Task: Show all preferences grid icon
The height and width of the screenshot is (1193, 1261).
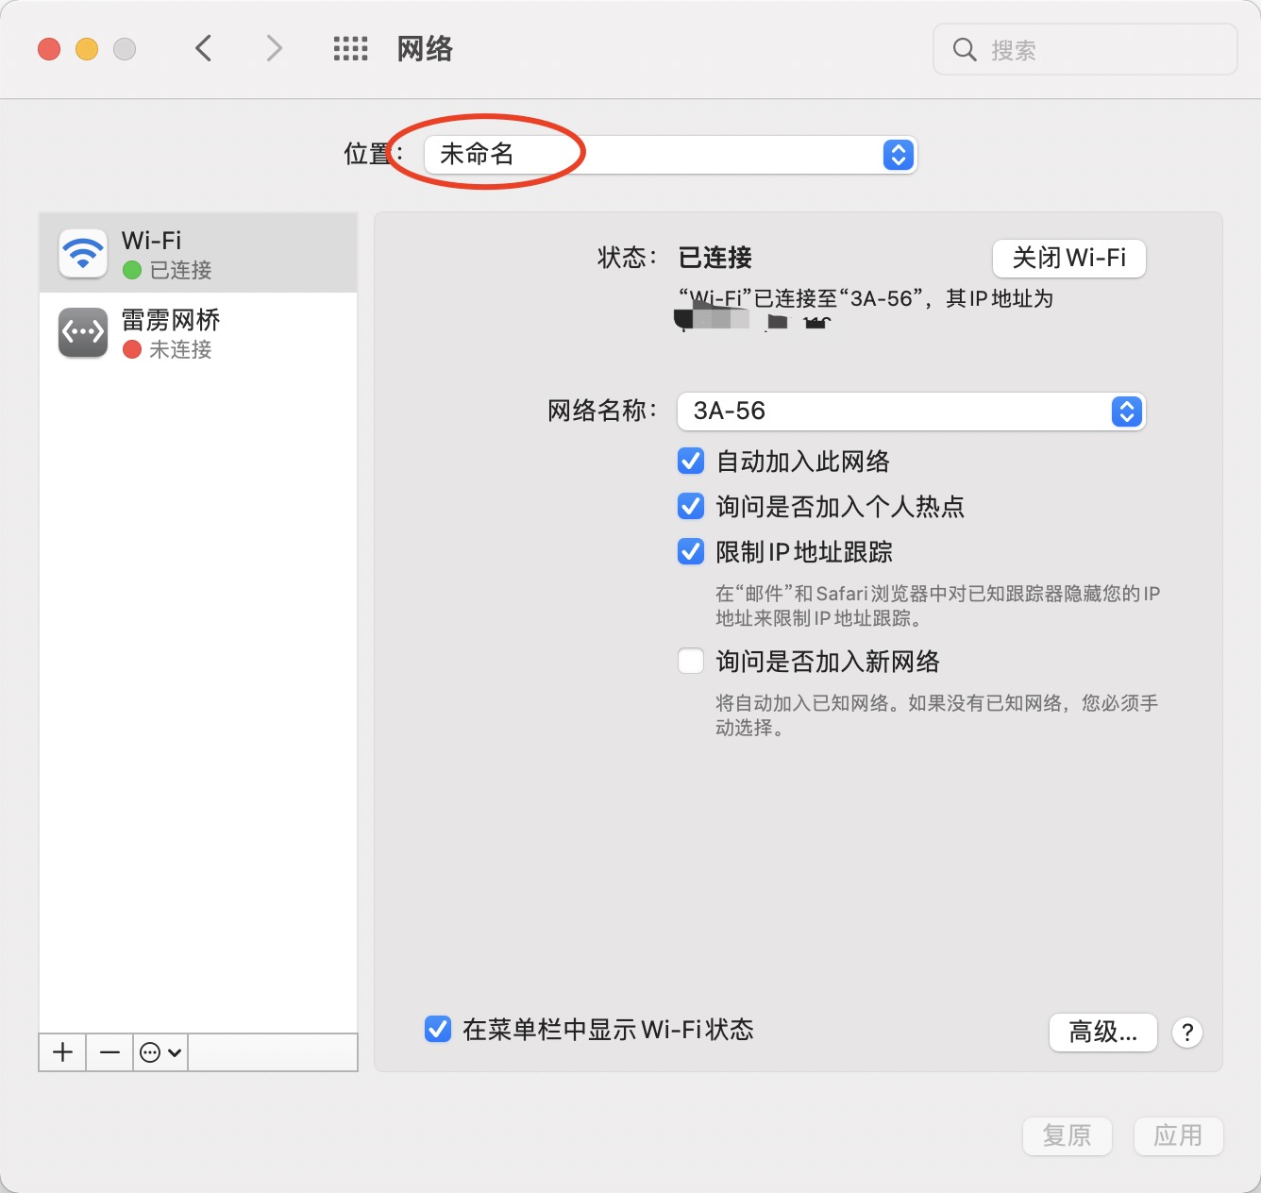Action: [351, 48]
